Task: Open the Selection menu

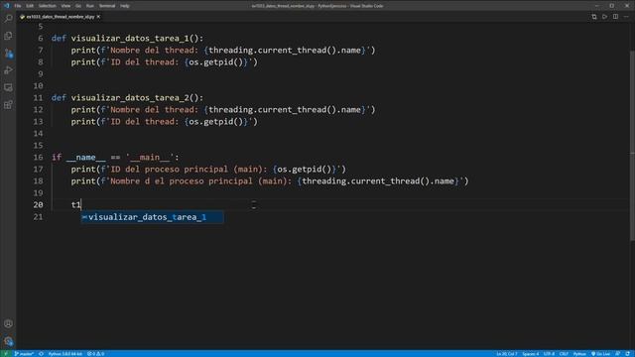Action: [x=47, y=6]
